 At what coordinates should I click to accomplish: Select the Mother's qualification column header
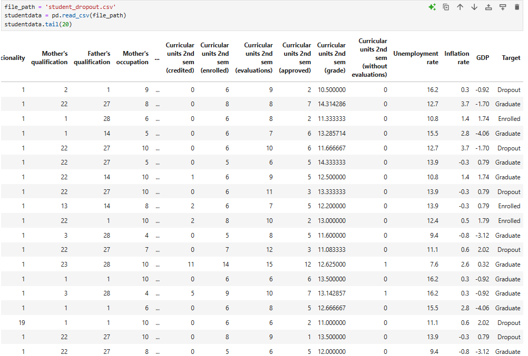49,58
